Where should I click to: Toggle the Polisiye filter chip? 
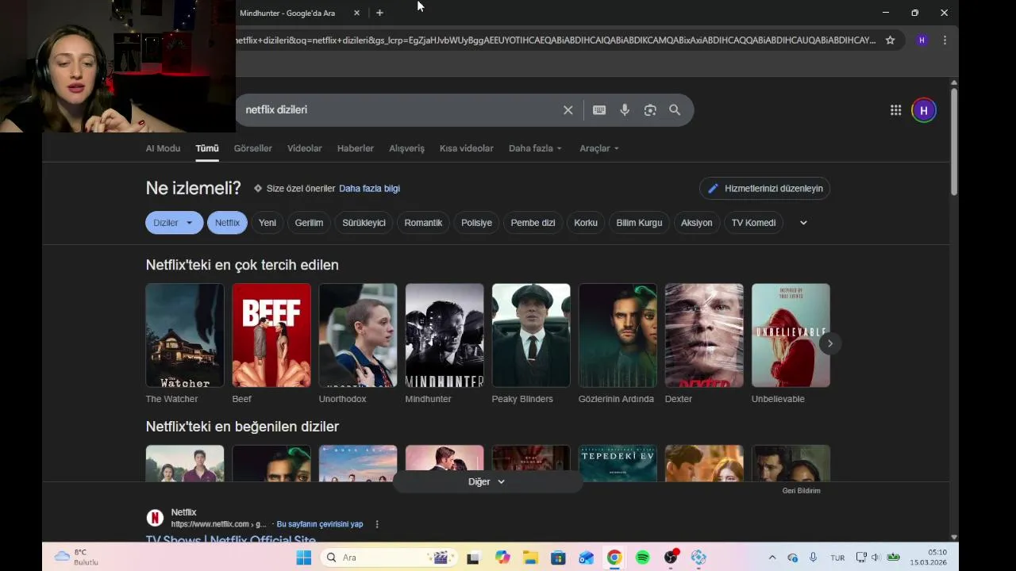[x=476, y=223]
